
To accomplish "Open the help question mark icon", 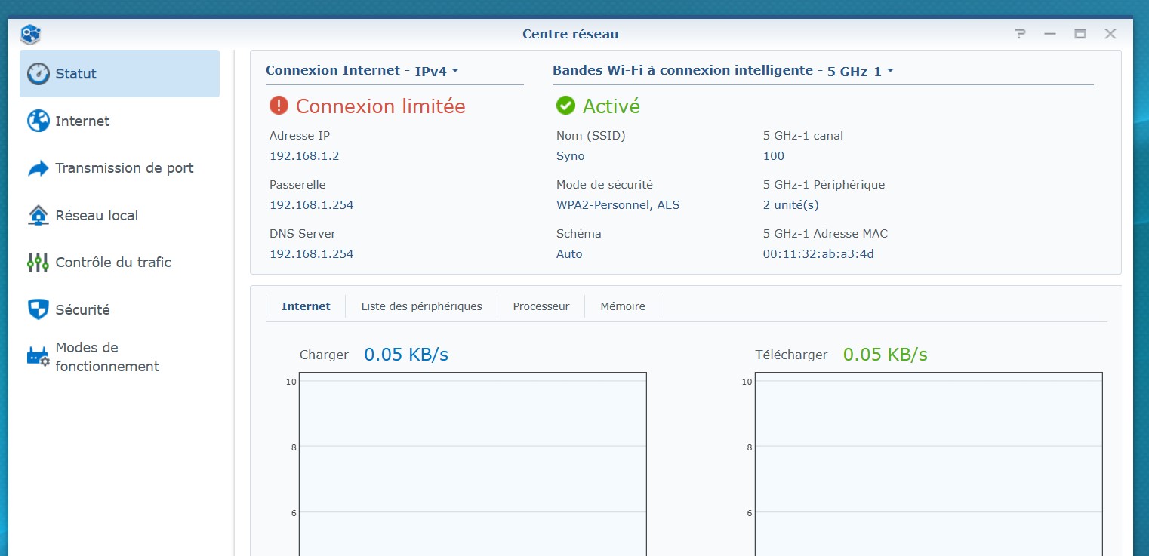I will point(1021,34).
